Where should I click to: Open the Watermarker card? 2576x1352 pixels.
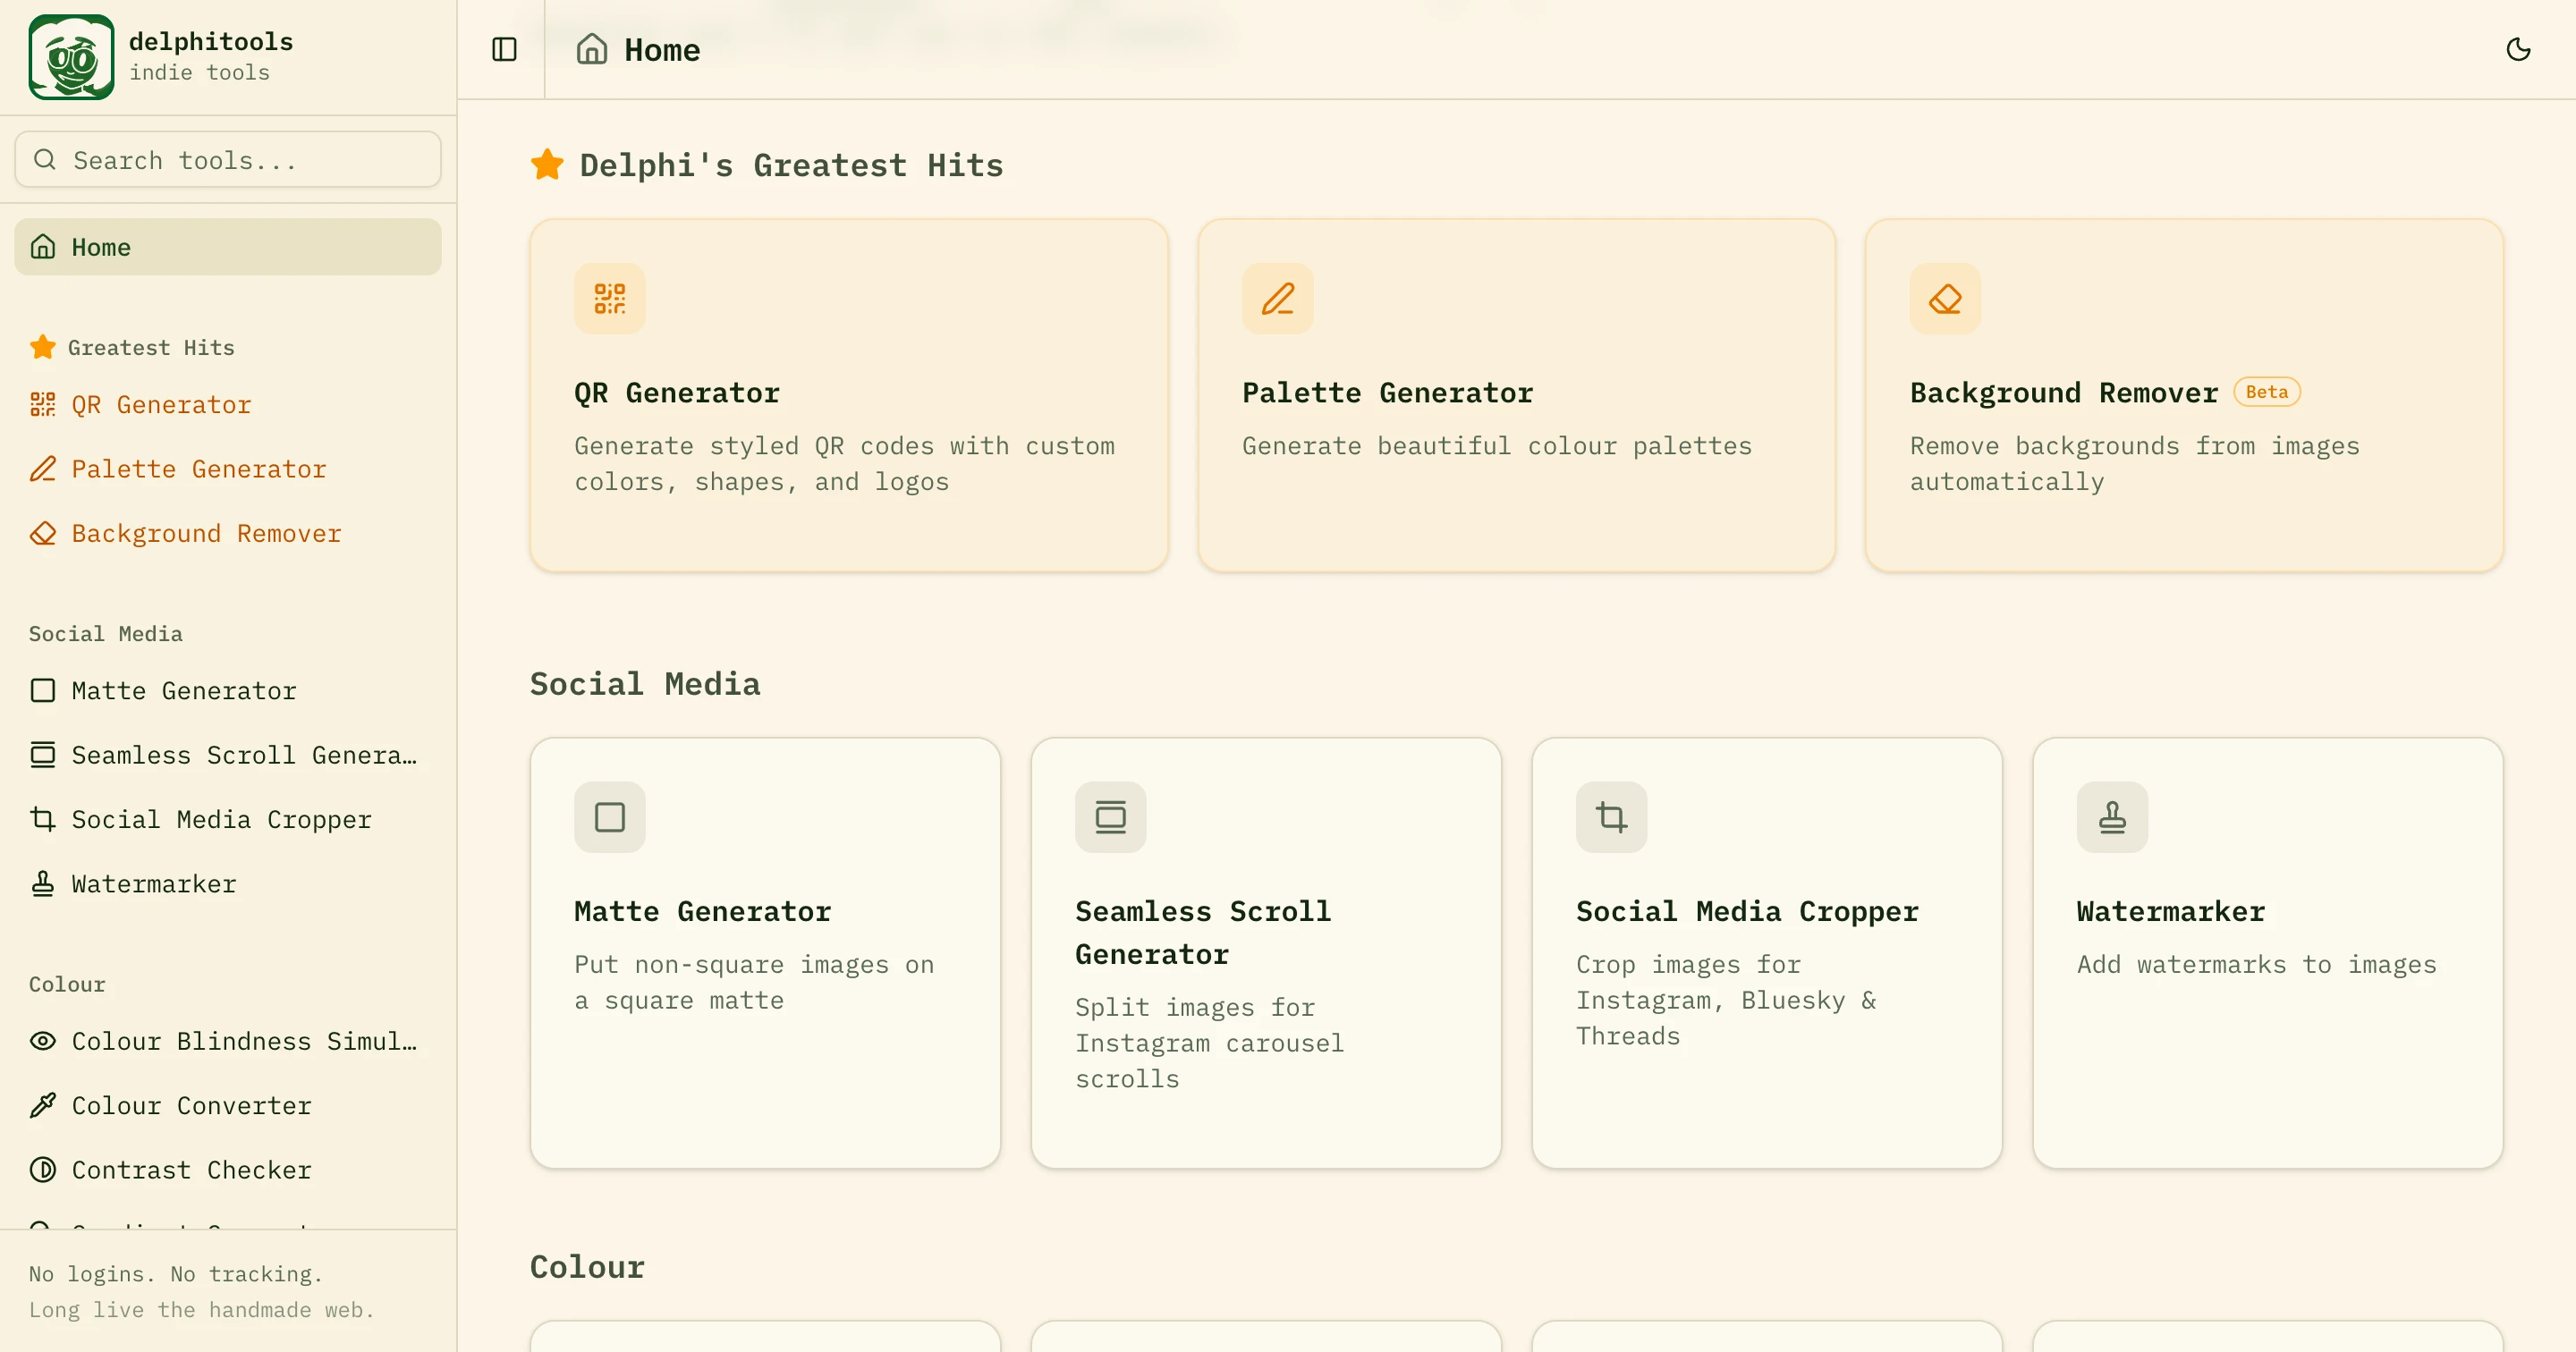click(2269, 953)
